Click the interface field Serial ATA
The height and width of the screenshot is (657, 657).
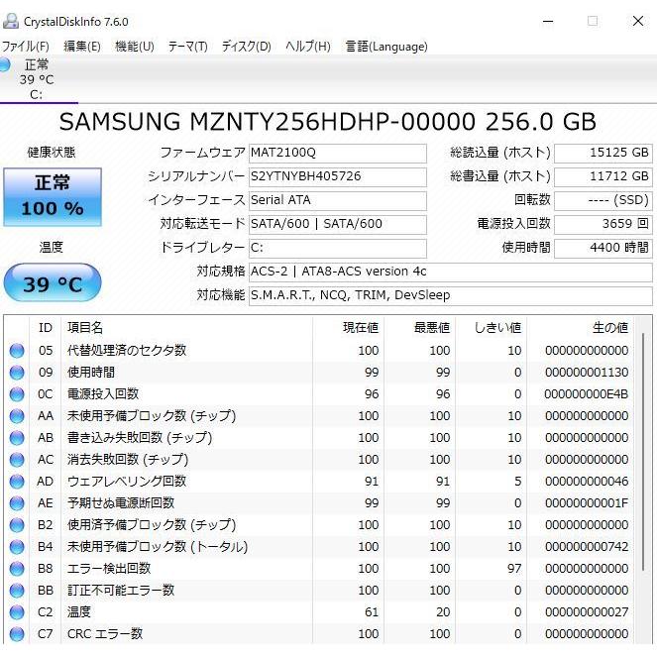(338, 200)
